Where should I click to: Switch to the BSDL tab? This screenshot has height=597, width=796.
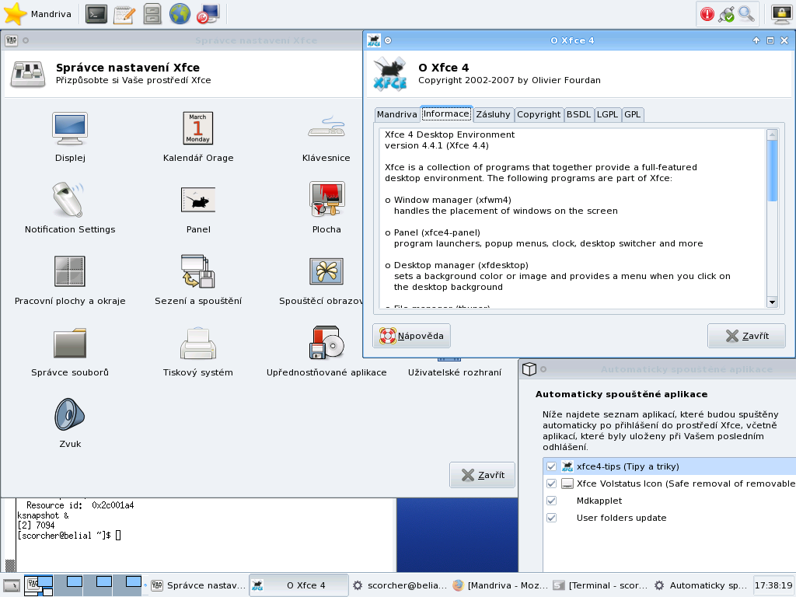(x=578, y=115)
